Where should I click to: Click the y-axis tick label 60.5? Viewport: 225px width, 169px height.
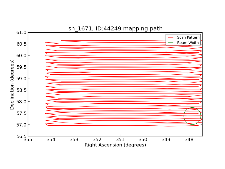click(x=21, y=44)
